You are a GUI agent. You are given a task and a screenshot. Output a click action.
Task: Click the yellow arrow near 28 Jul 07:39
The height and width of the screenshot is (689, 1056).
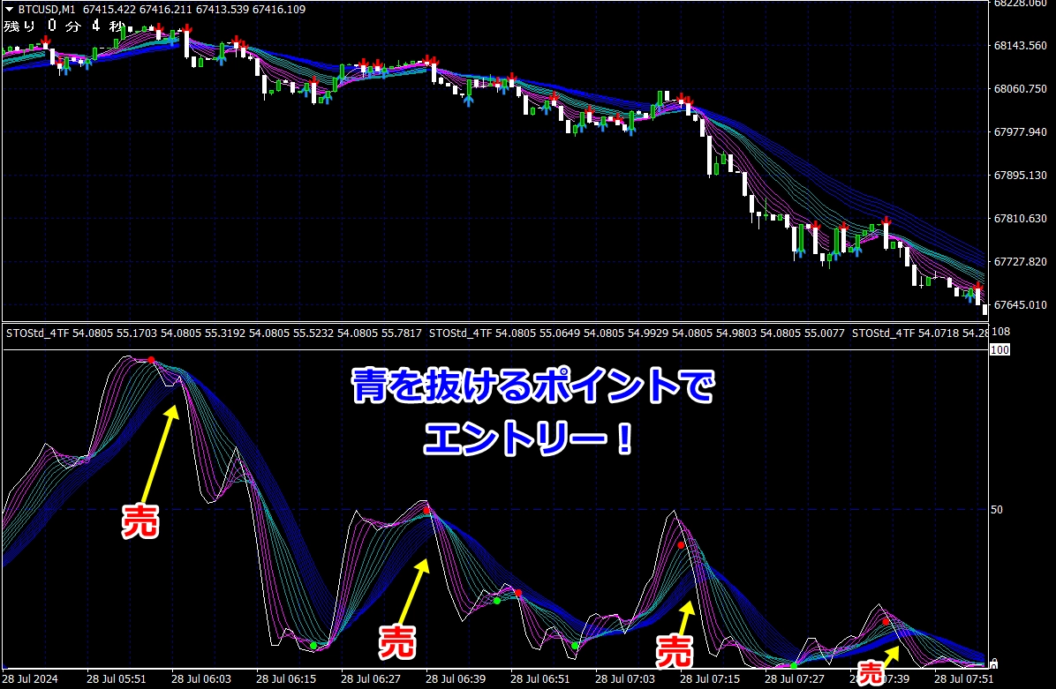[889, 655]
